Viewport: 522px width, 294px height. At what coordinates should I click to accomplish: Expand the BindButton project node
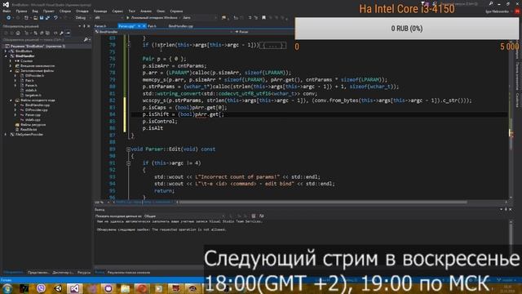coord(6,51)
